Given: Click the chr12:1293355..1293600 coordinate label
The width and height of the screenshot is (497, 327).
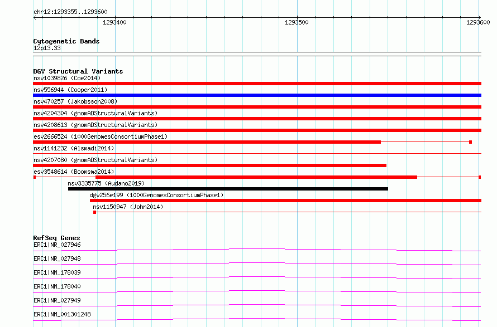Looking at the screenshot, I should pyautogui.click(x=70, y=12).
